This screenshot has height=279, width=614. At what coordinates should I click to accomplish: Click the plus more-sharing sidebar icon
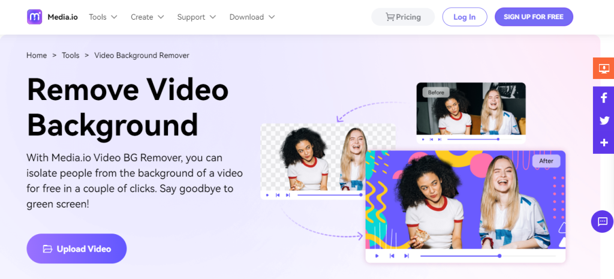tap(603, 142)
